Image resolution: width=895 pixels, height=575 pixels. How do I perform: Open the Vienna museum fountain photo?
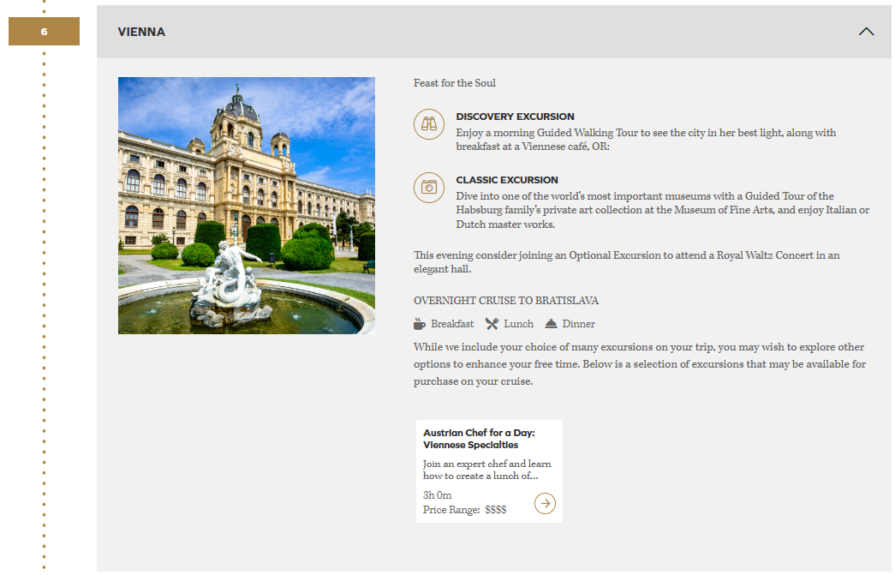pyautogui.click(x=247, y=206)
